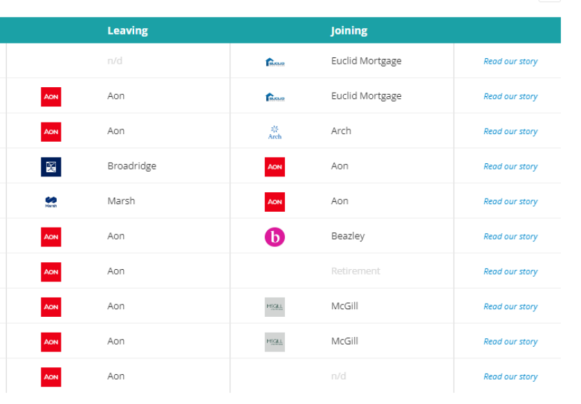Open "Read our story" for Arch move

pos(510,131)
